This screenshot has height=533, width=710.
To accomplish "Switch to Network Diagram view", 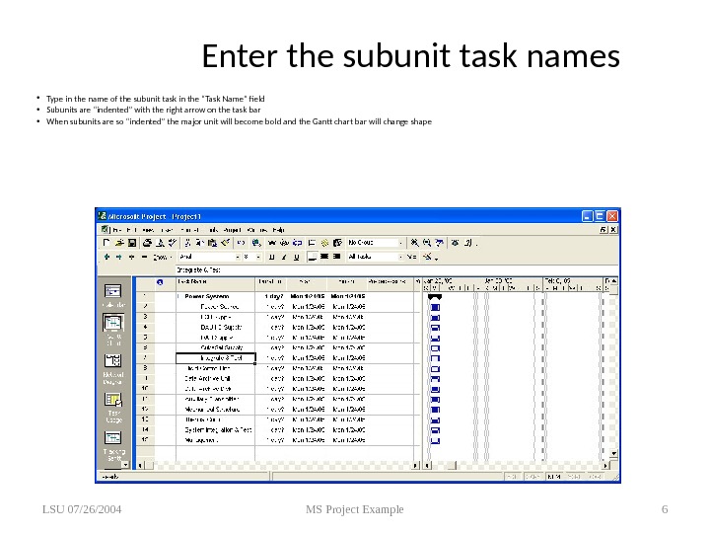I will [x=113, y=368].
